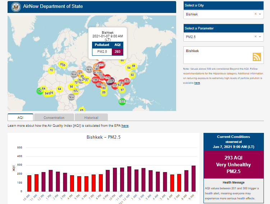Follow the EPA AQI calculation 'here' link
This screenshot has height=204, width=270.
tap(125, 126)
